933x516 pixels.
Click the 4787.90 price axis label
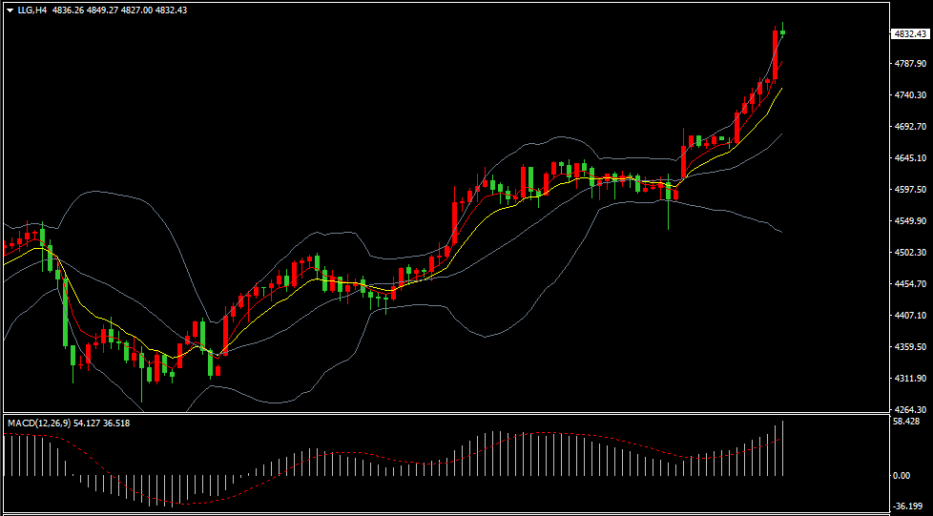(x=910, y=64)
